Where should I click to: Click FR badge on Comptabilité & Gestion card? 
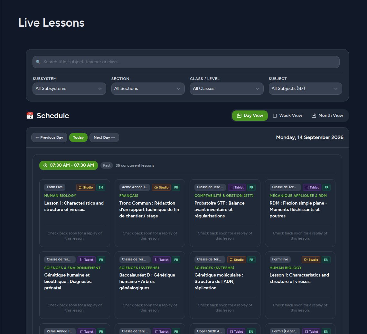click(251, 187)
